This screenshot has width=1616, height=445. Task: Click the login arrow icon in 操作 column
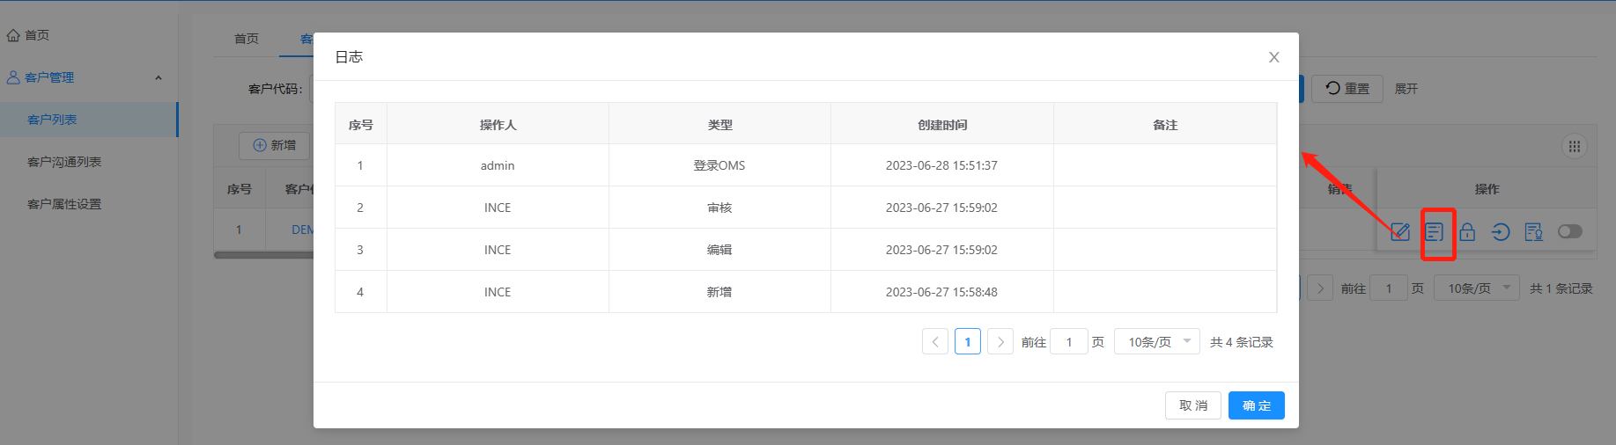point(1501,232)
